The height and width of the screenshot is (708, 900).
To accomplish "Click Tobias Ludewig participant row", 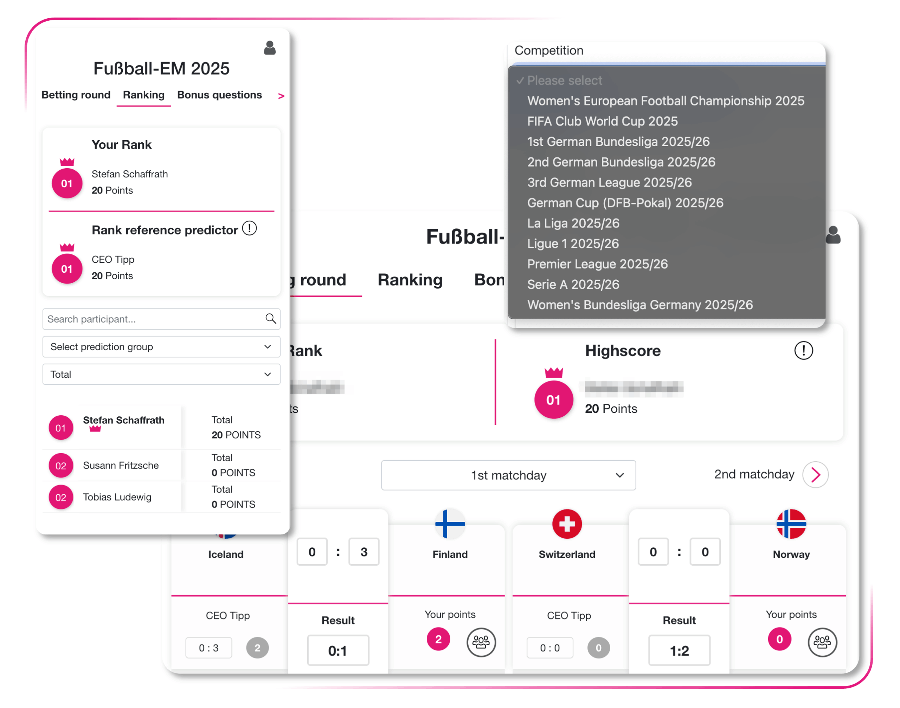I will point(161,497).
